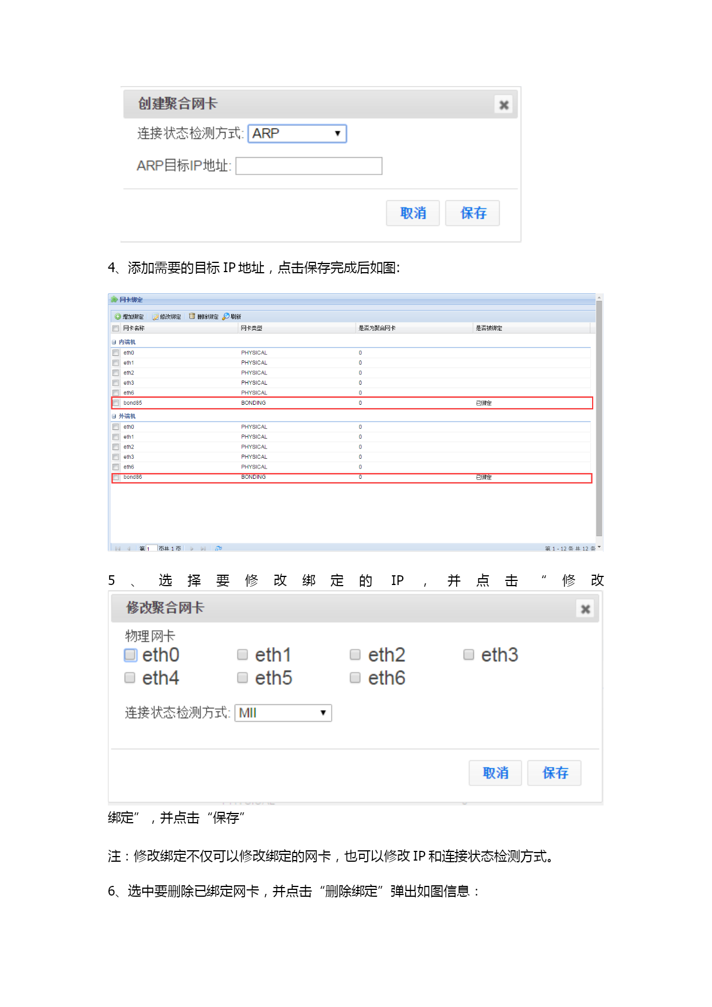The height and width of the screenshot is (1007, 712).
Task: Tick the eth4 physical NIC checkbox
Action: (130, 678)
